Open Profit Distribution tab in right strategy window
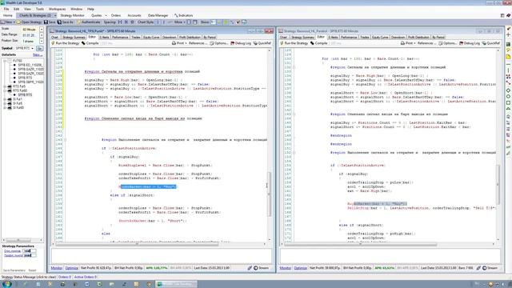The height and width of the screenshot is (288, 512). tap(418, 38)
